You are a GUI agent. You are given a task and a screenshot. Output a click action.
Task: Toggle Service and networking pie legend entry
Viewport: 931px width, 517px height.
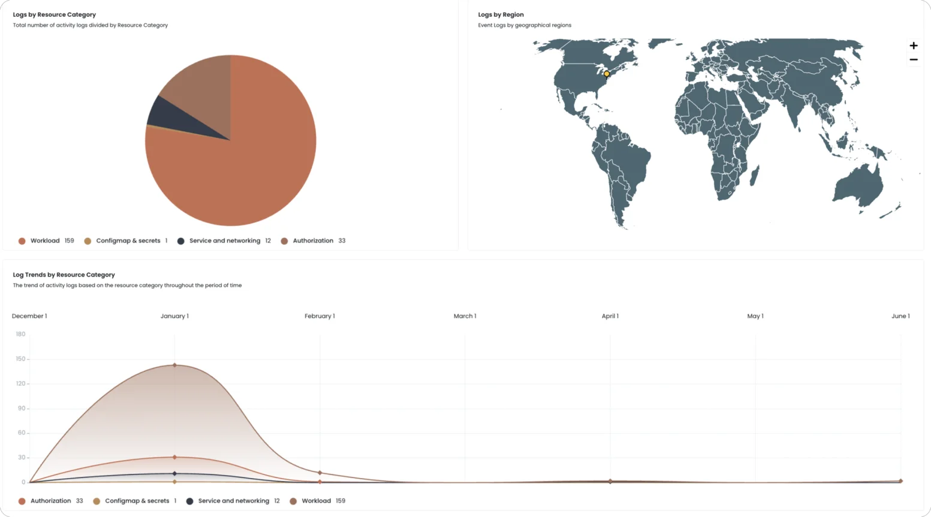224,241
